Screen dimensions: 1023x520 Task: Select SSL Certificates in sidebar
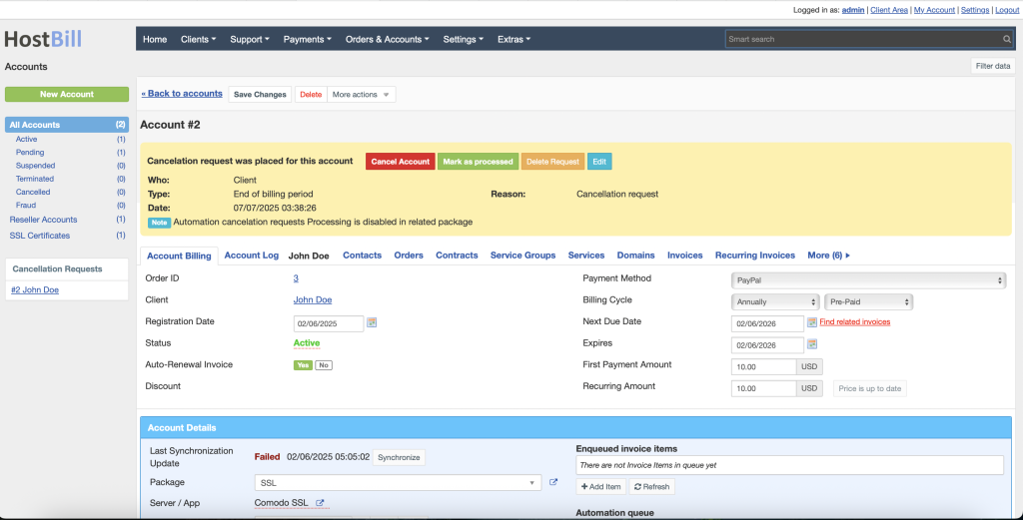coord(39,236)
